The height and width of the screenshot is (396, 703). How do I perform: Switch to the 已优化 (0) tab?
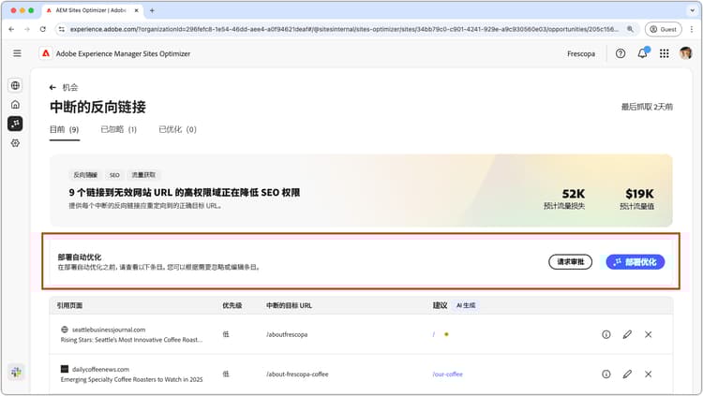tap(177, 129)
